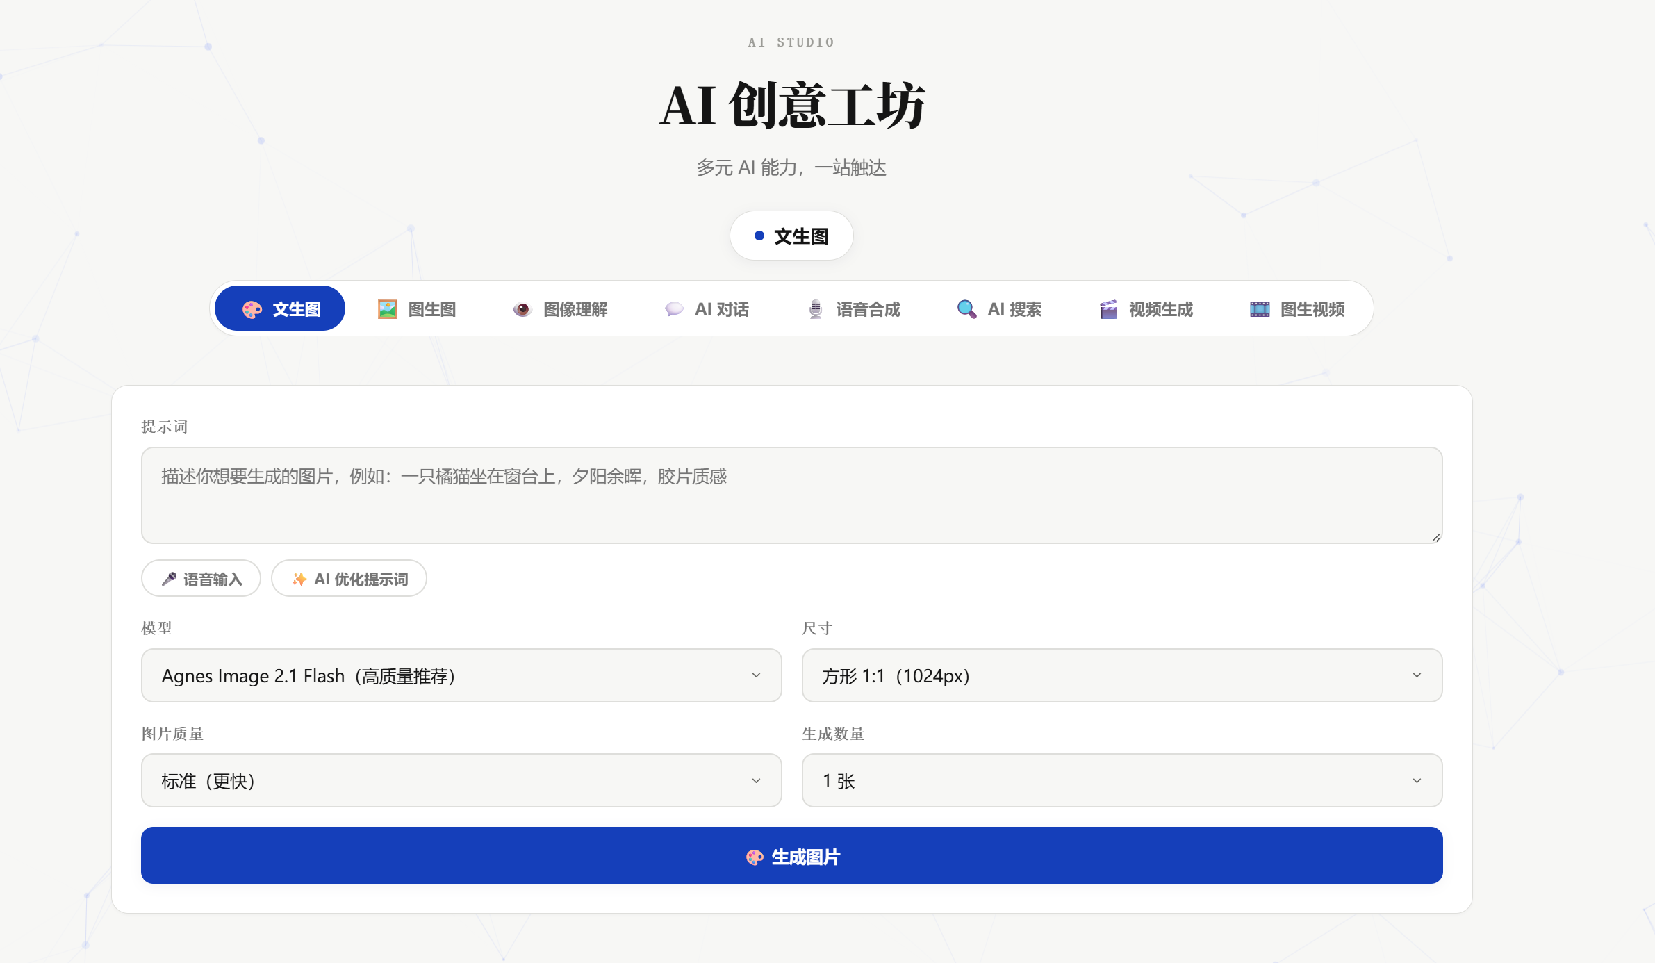Open the 模型 dropdown Agnes Image 2.1 Flash

pyautogui.click(x=461, y=675)
